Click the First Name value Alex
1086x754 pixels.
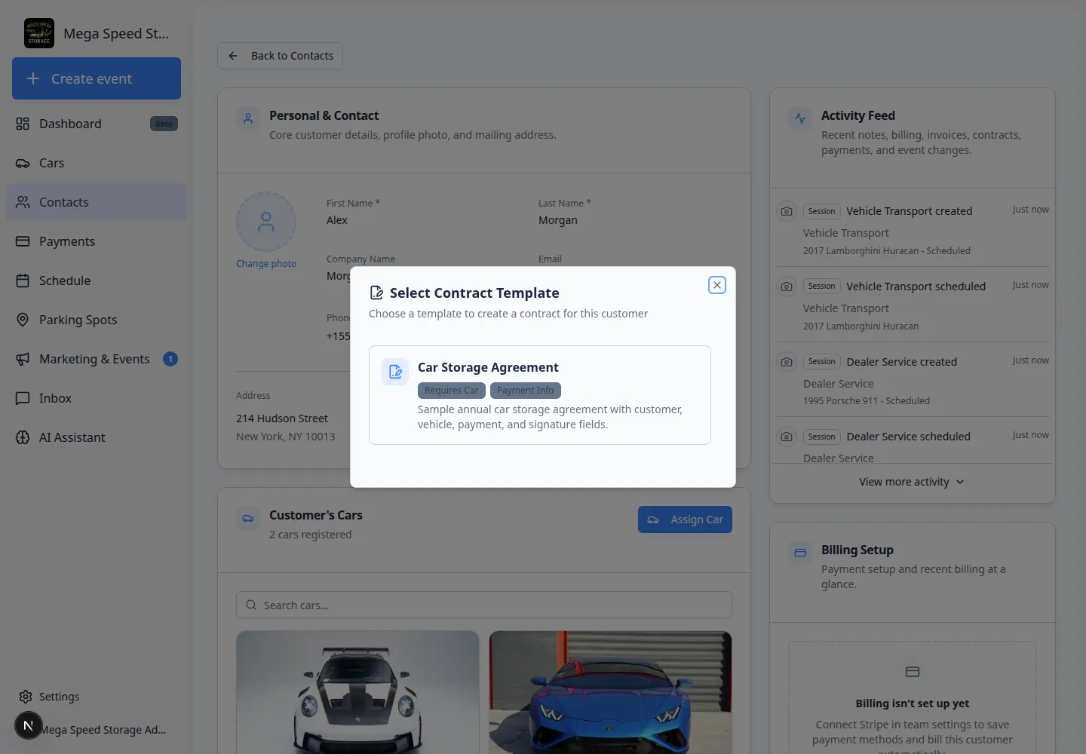(337, 220)
